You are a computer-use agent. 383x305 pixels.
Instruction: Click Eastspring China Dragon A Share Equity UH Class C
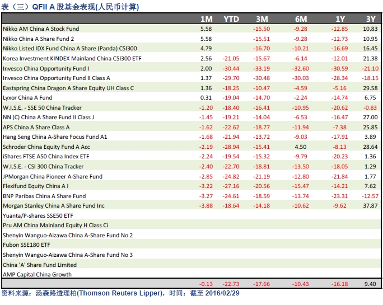68,88
